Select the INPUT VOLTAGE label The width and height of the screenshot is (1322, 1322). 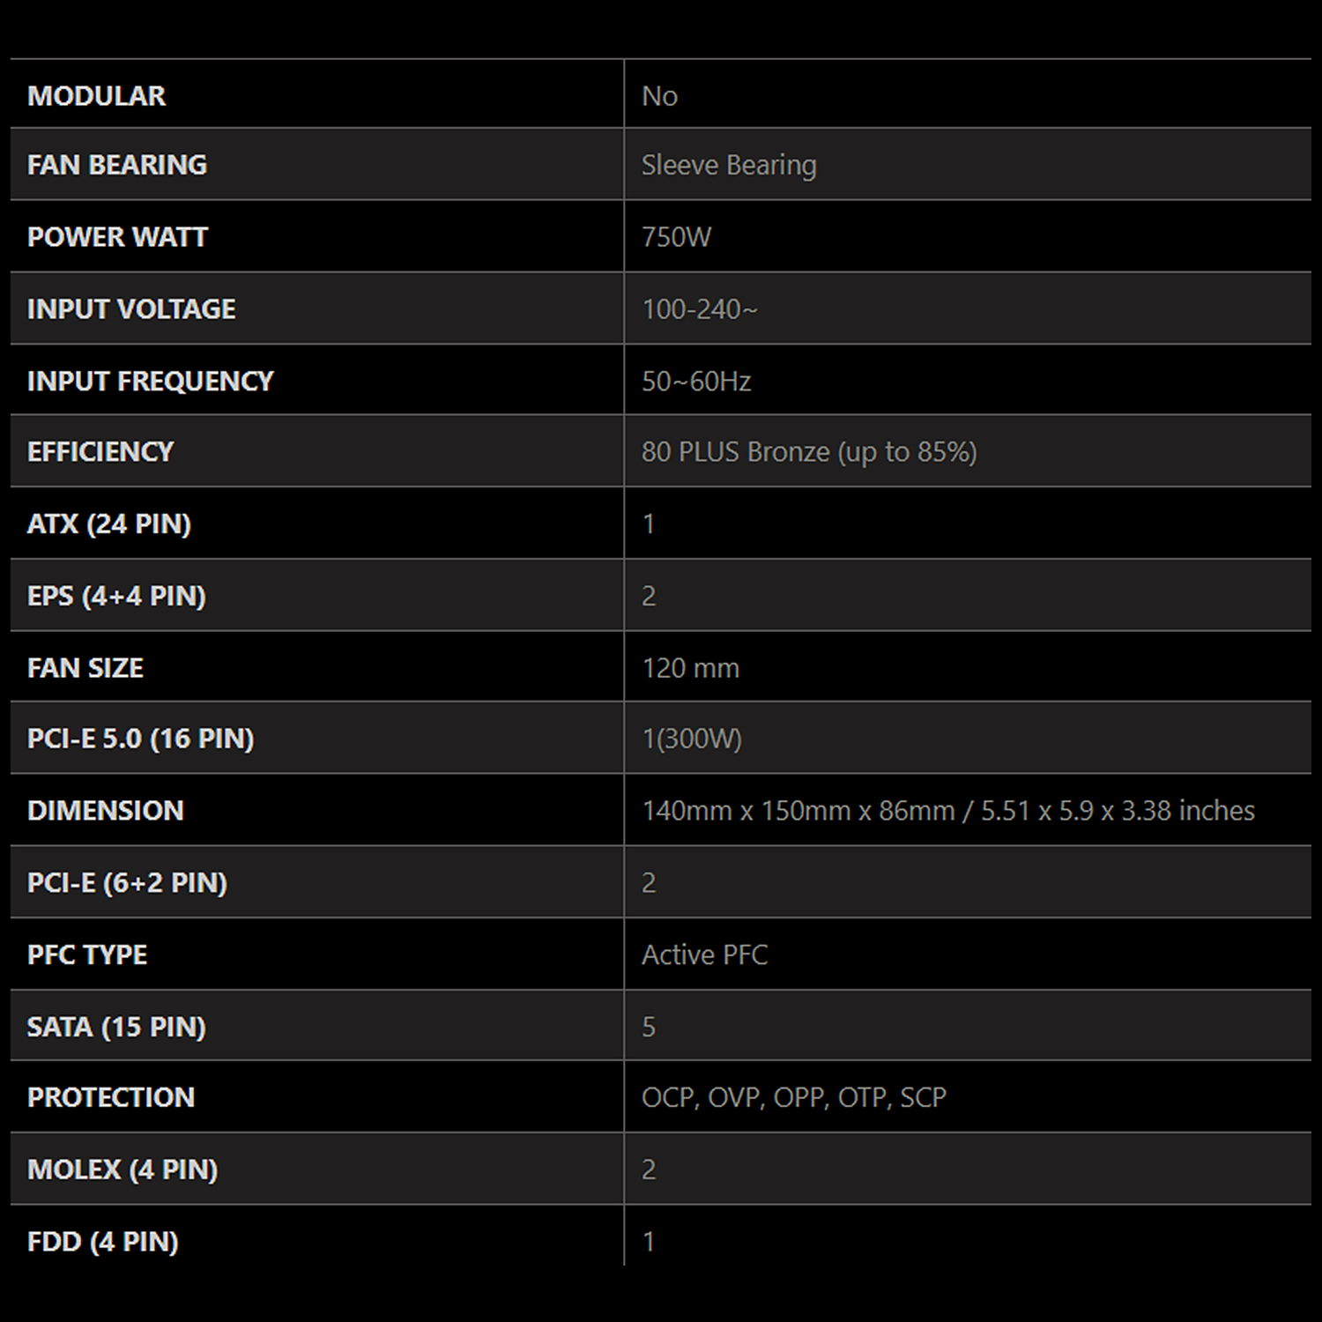tap(131, 309)
